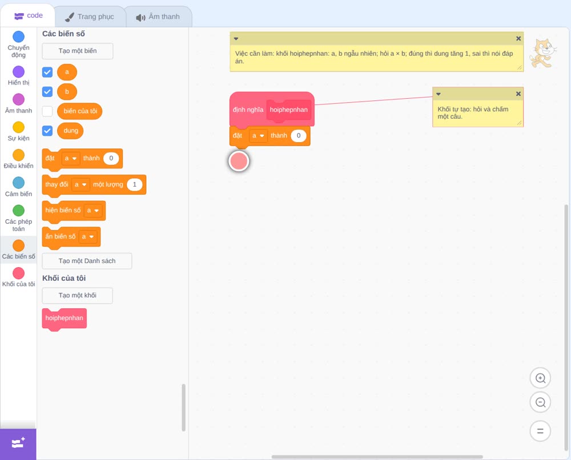
Task: Delete the 'Khối tự tạo' comment
Action: (x=518, y=94)
